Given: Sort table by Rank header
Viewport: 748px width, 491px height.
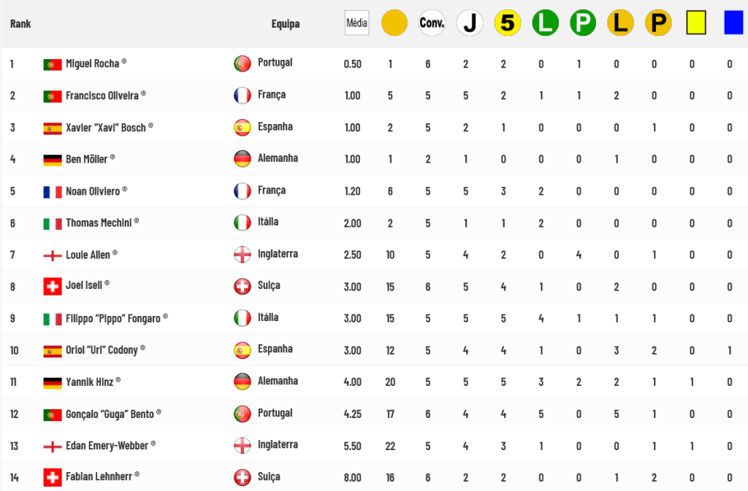Looking at the screenshot, I should click(20, 24).
